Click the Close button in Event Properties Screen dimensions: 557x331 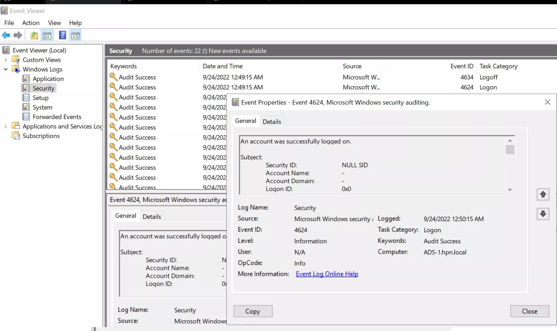530,311
